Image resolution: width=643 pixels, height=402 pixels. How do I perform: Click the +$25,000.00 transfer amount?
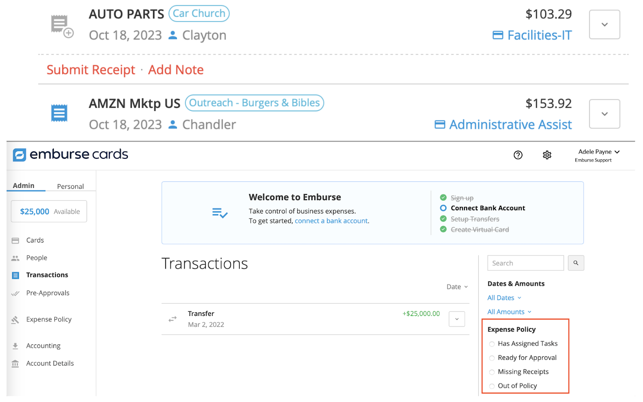click(x=421, y=314)
